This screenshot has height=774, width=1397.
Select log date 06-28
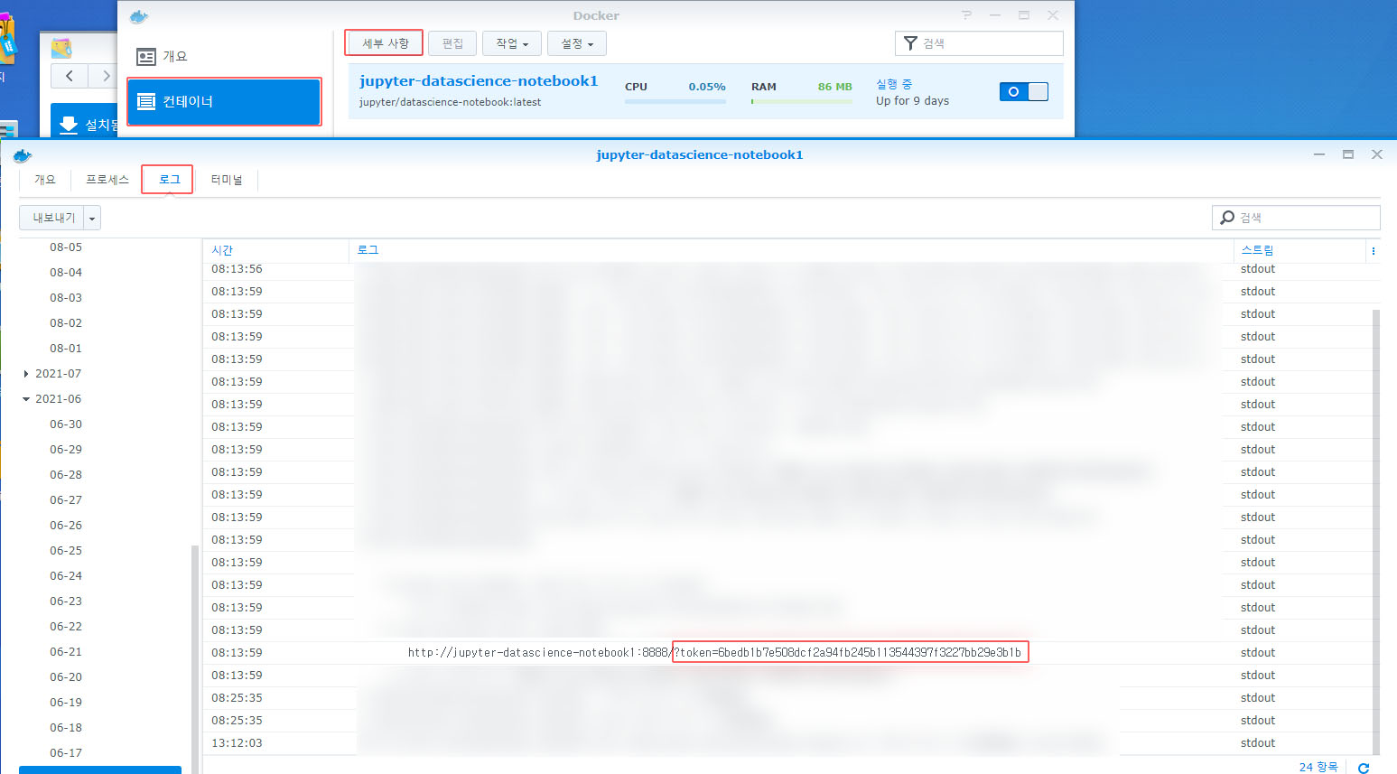coord(66,475)
